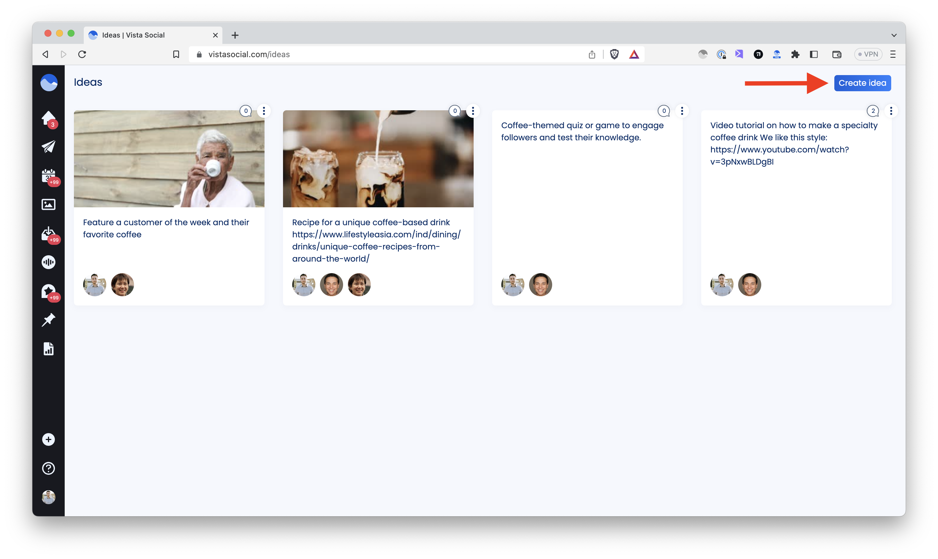This screenshot has height=559, width=938.
Task: Open the lifestyleasia.com recipe link text
Action: (376, 246)
